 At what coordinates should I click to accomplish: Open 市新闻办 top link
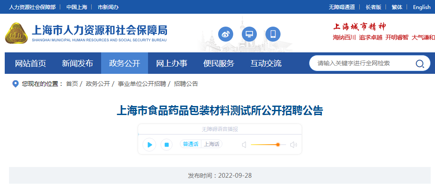coord(108,7)
